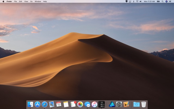Open Reminders with the red badge
Viewport: 174px width, 109px height.
pyautogui.click(x=73, y=104)
